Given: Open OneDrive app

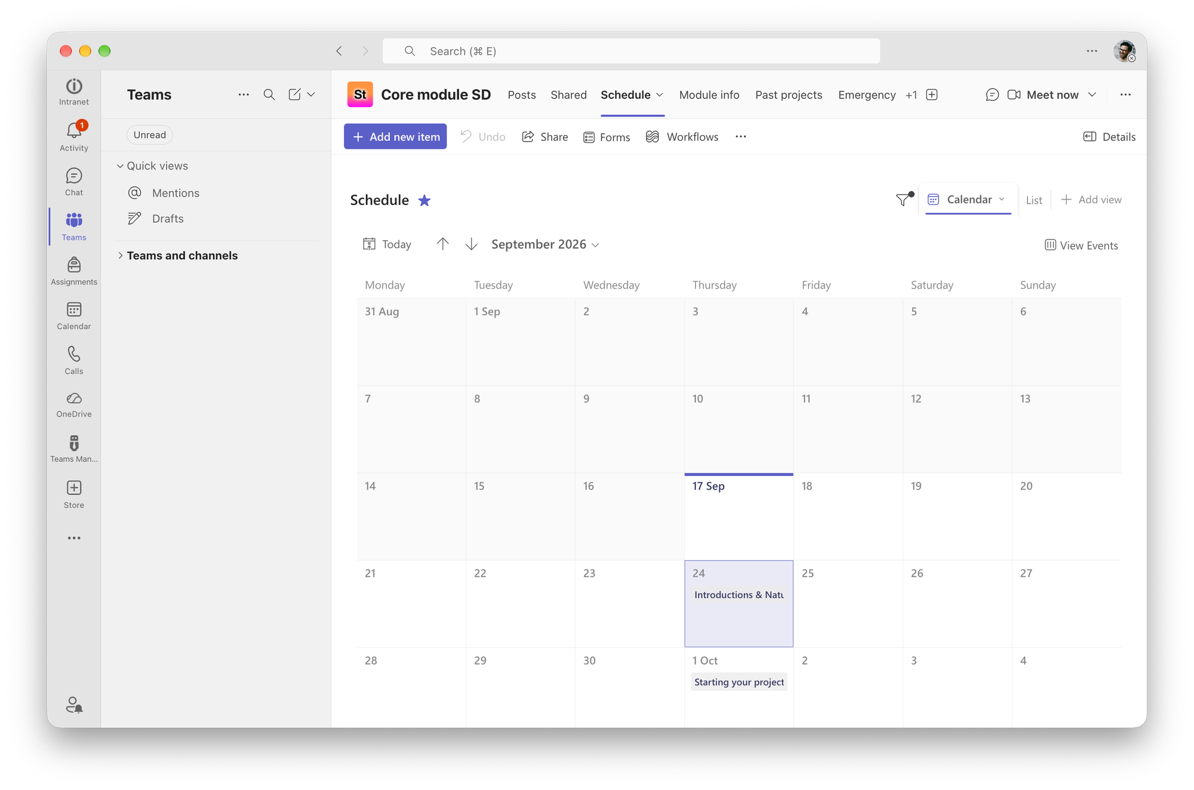Looking at the screenshot, I should click(x=74, y=405).
